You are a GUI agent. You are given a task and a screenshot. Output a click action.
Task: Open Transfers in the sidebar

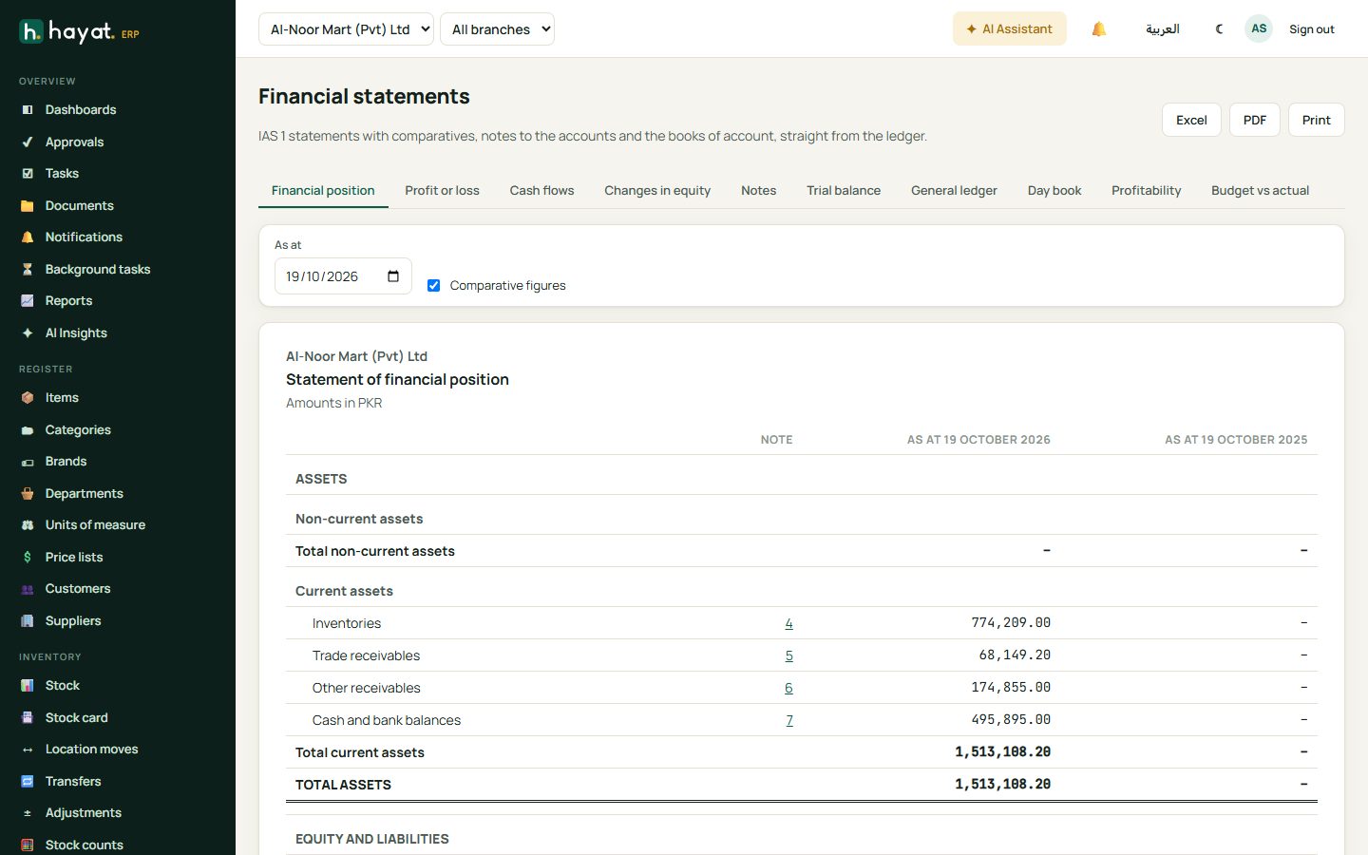(72, 782)
